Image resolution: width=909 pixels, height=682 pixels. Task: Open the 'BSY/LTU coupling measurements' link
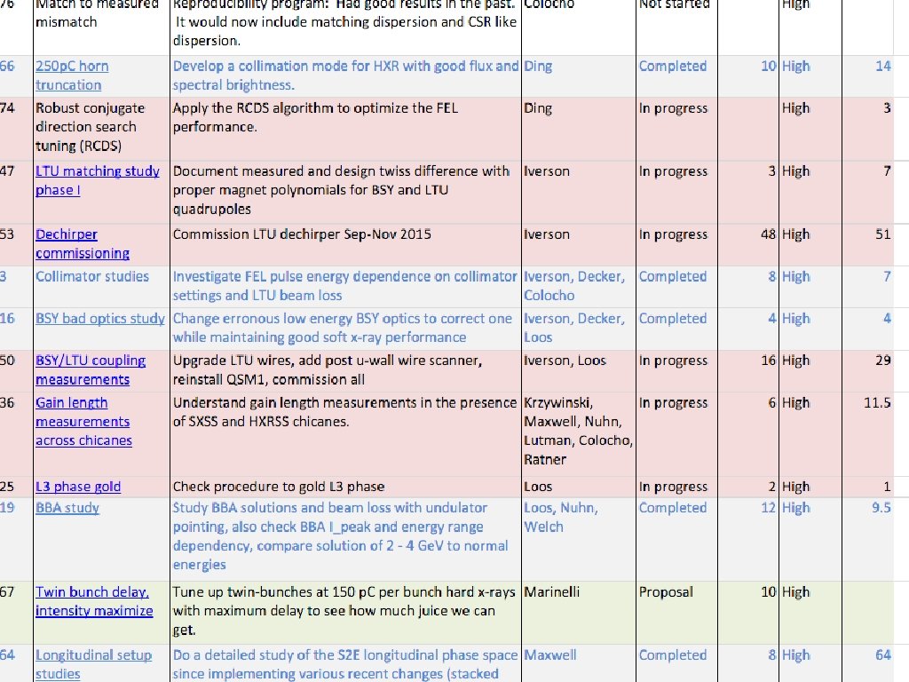click(x=91, y=369)
